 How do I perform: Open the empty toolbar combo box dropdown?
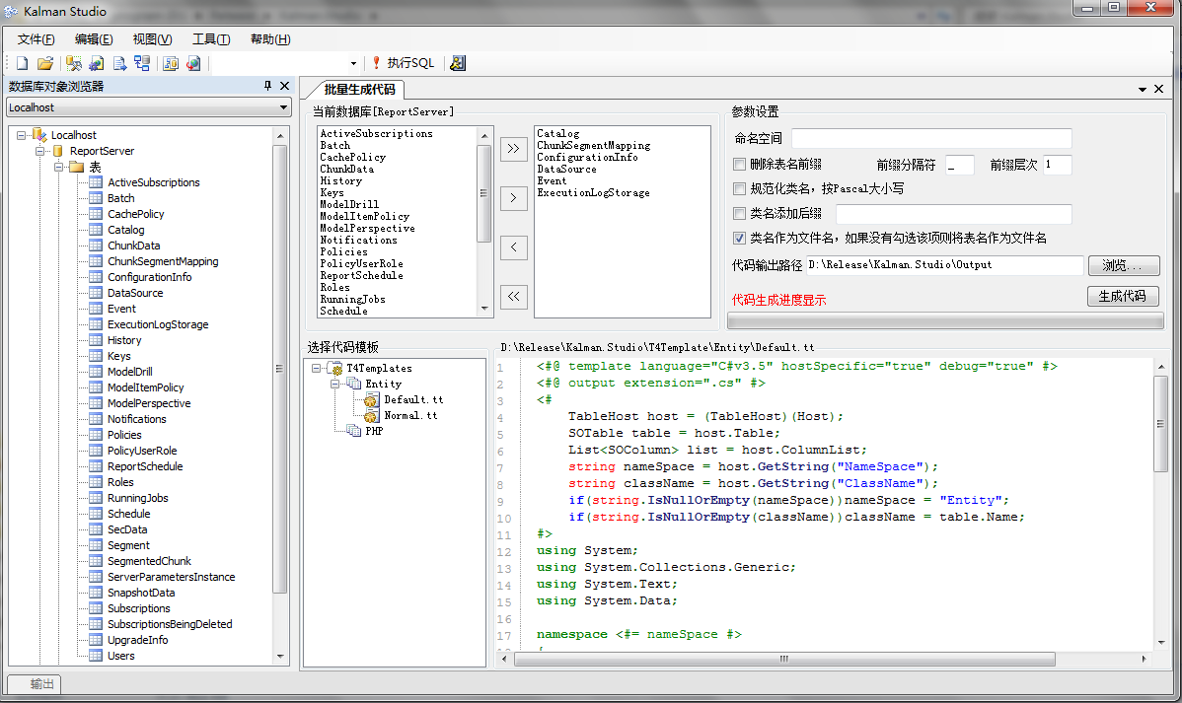353,63
